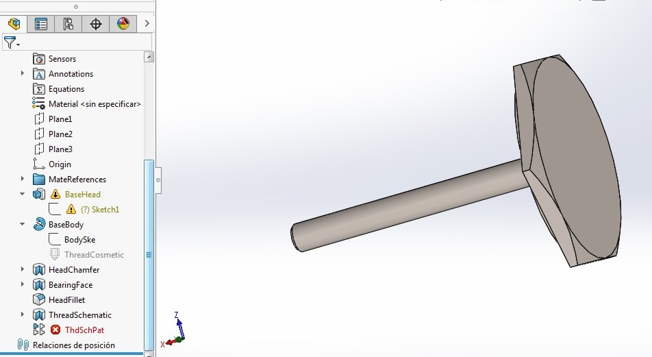Expand the Annotations folder
The height and width of the screenshot is (357, 652).
[x=23, y=73]
